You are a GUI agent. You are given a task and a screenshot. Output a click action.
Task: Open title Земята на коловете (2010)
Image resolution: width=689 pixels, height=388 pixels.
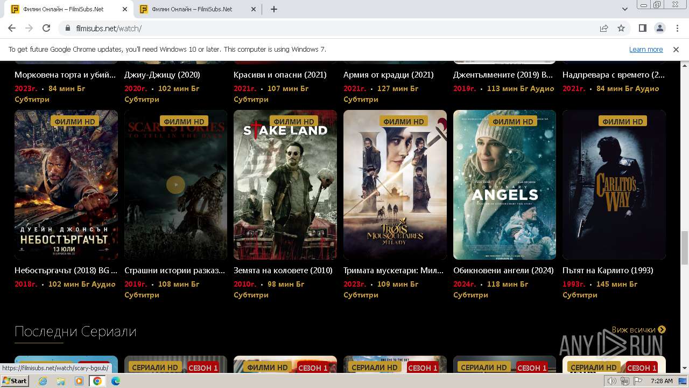coord(283,271)
